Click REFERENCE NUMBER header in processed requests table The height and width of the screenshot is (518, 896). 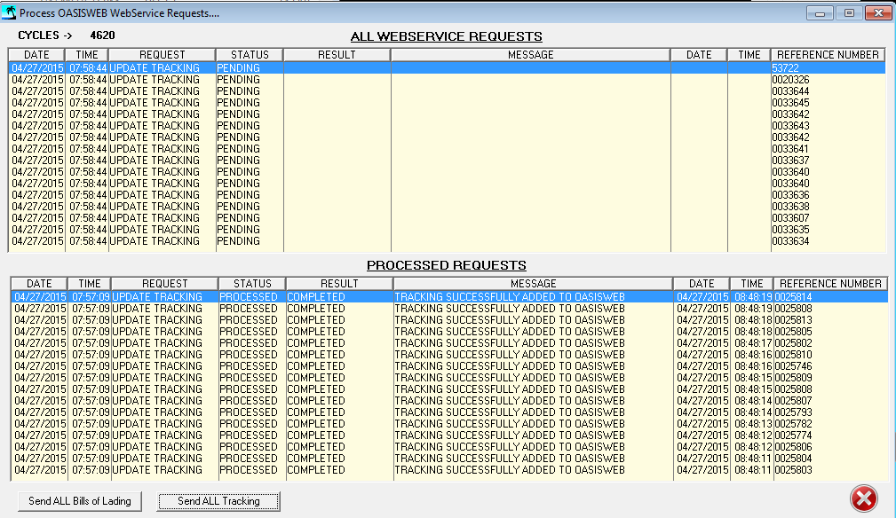tap(830, 284)
